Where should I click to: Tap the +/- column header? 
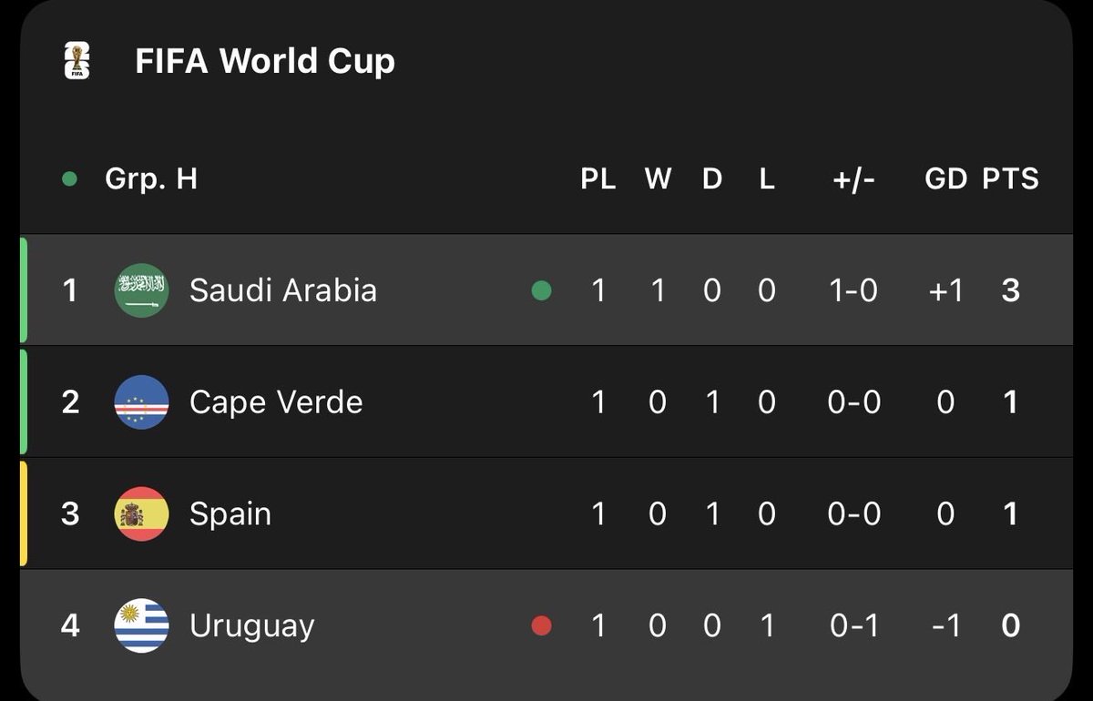coord(854,178)
